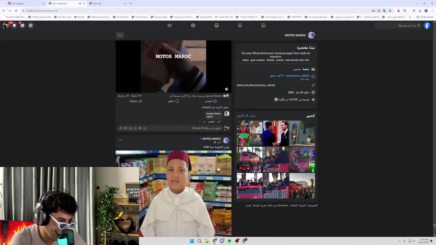Screen dimensions: 436x245
Task: Open Spotify from the taskbar
Action: tap(229, 241)
